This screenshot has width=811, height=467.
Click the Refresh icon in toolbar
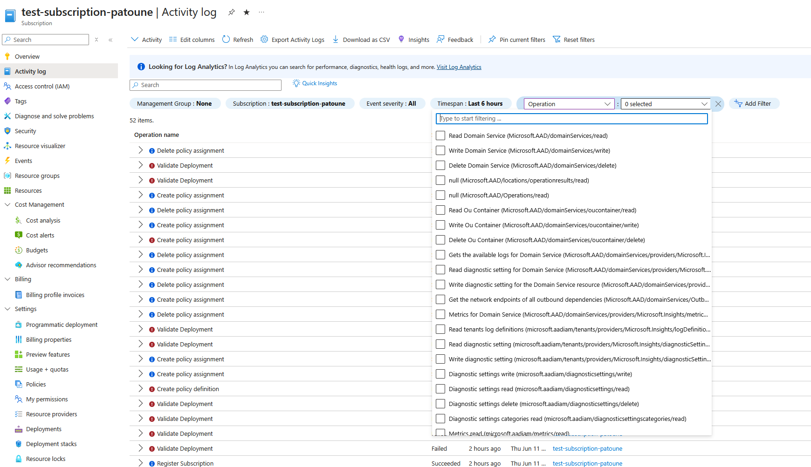(x=226, y=40)
